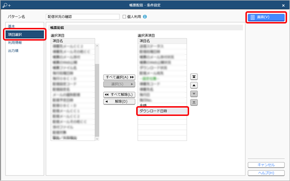Click 項目名 header in the 選択済項目 list
This screenshot has height=181, width=290.
(x=162, y=41)
